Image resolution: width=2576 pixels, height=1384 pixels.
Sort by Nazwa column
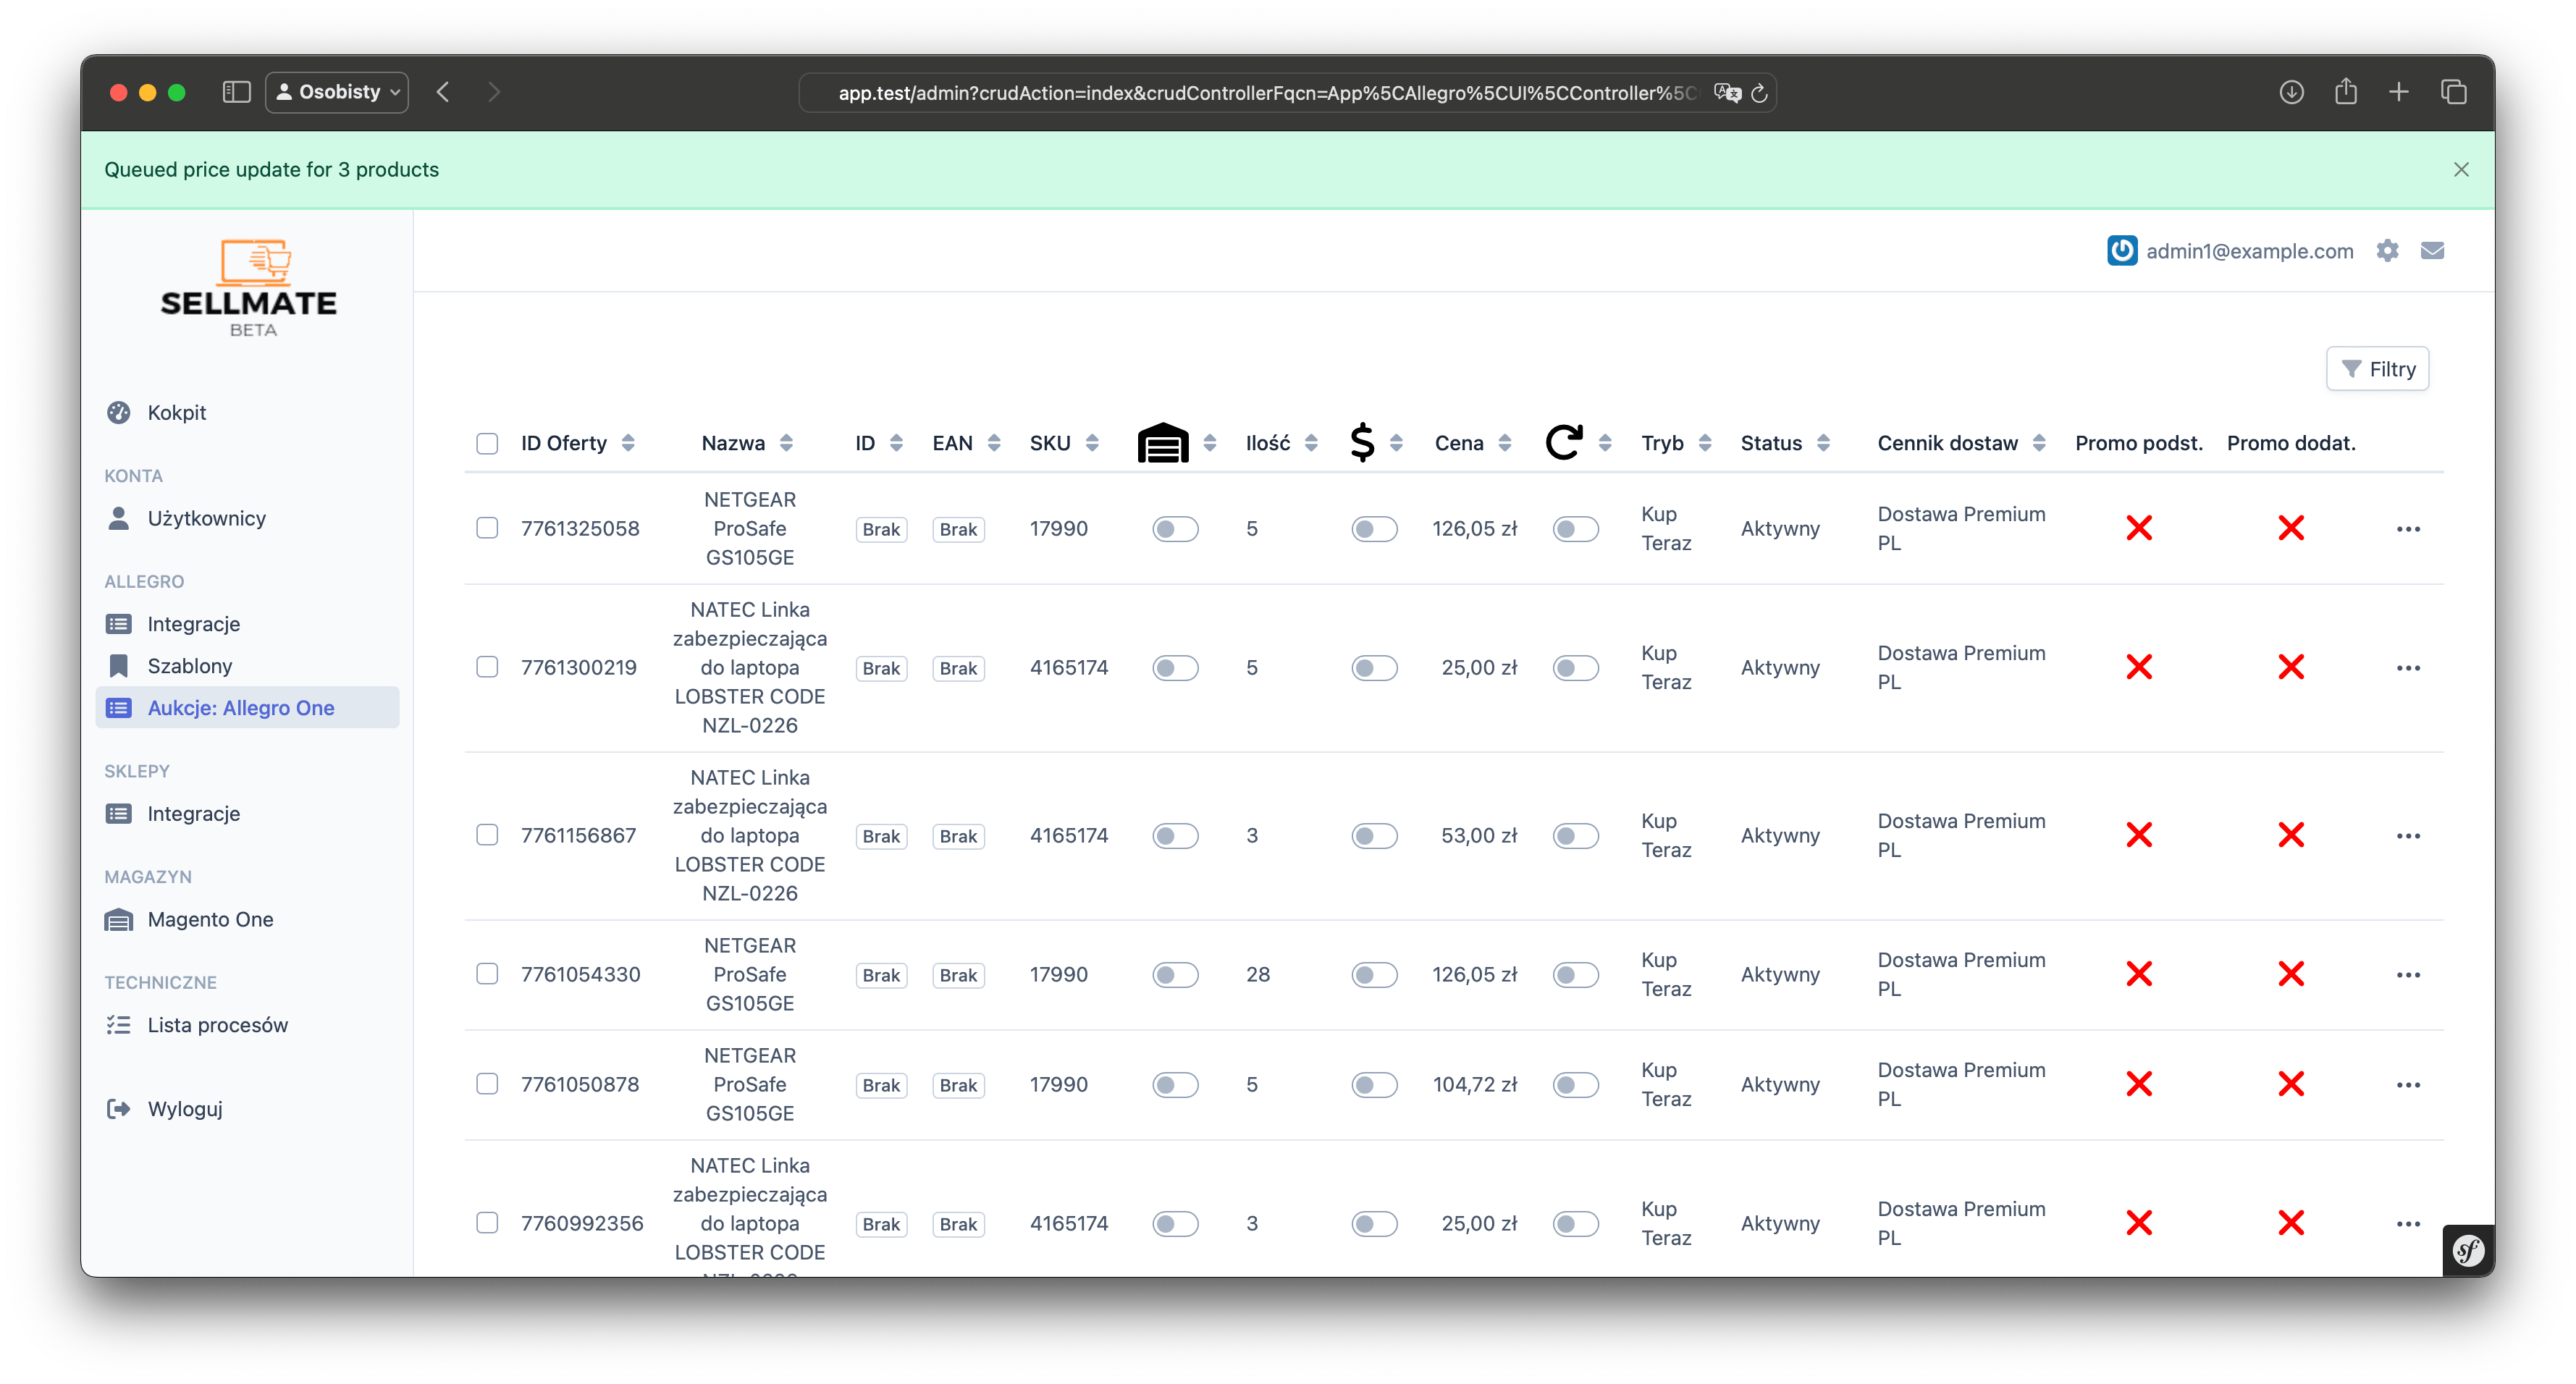coord(746,443)
